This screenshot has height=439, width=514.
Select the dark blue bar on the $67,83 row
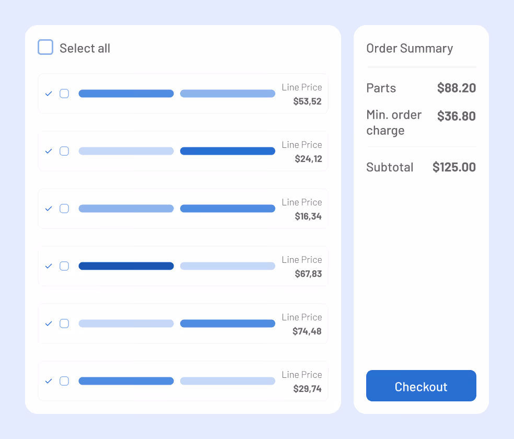[x=126, y=266]
